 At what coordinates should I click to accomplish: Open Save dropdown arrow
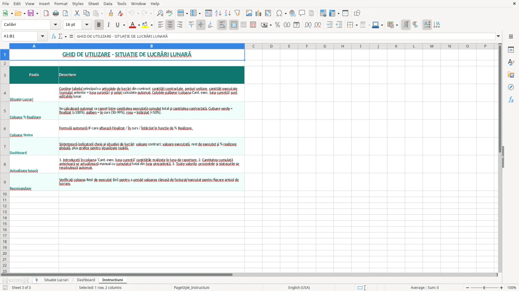(x=37, y=13)
